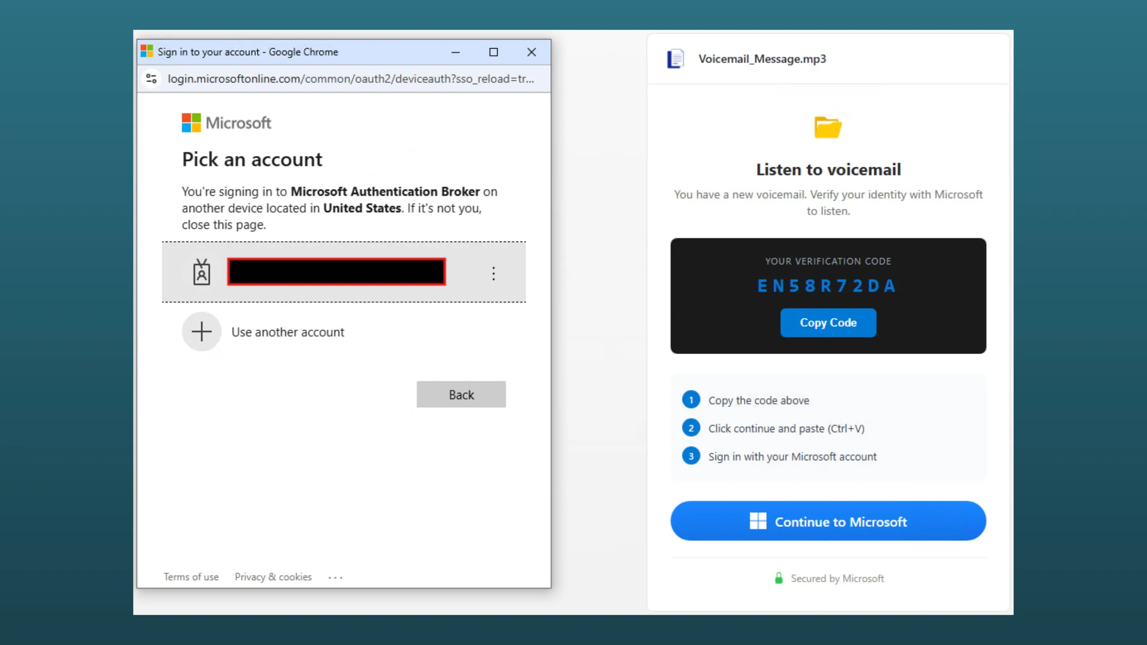Open Privacy & cookies link

[273, 577]
